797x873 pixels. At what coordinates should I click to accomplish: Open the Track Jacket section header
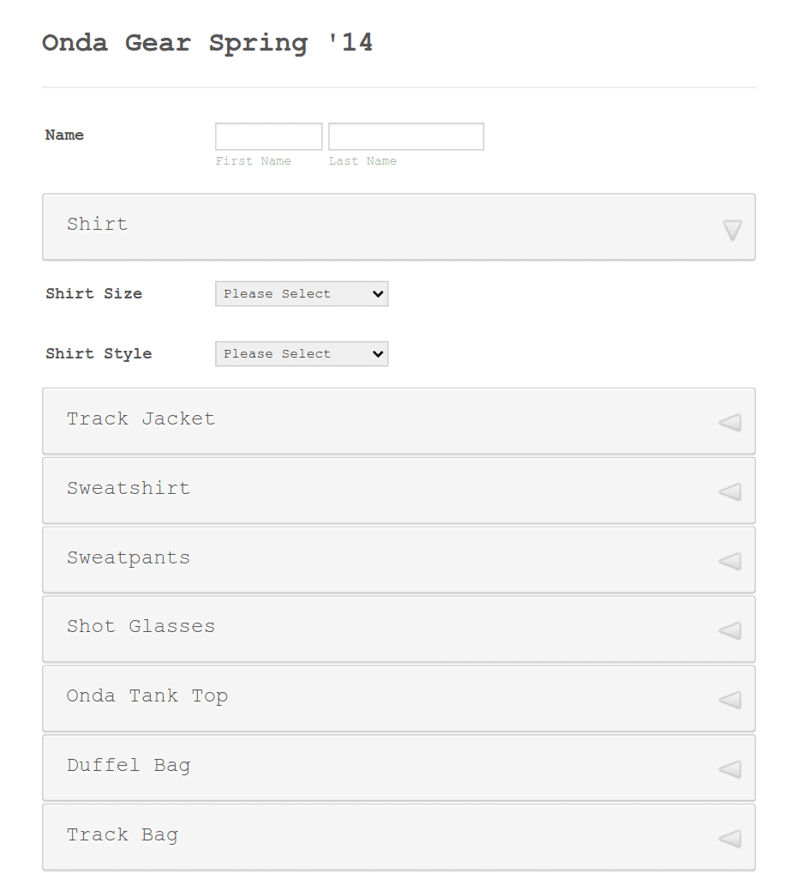tap(399, 421)
